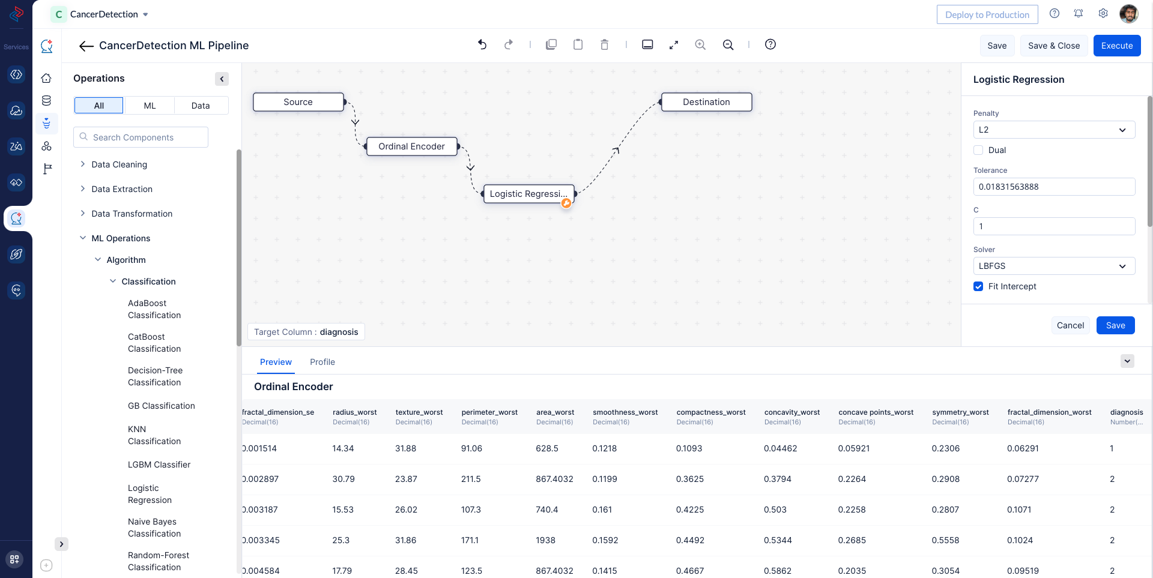Click the Operations panel vertical scrollbar
Image resolution: width=1153 pixels, height=578 pixels.
238,246
